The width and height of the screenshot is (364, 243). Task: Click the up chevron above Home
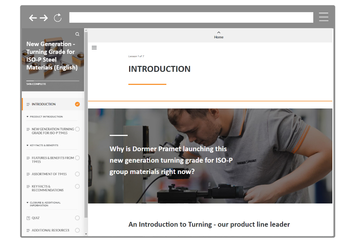(x=219, y=32)
